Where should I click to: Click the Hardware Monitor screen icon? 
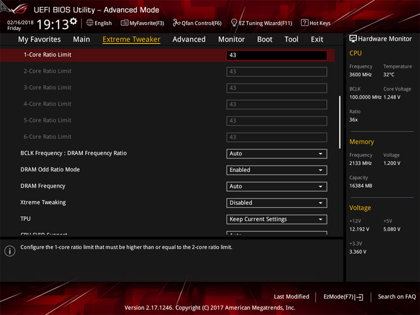353,38
